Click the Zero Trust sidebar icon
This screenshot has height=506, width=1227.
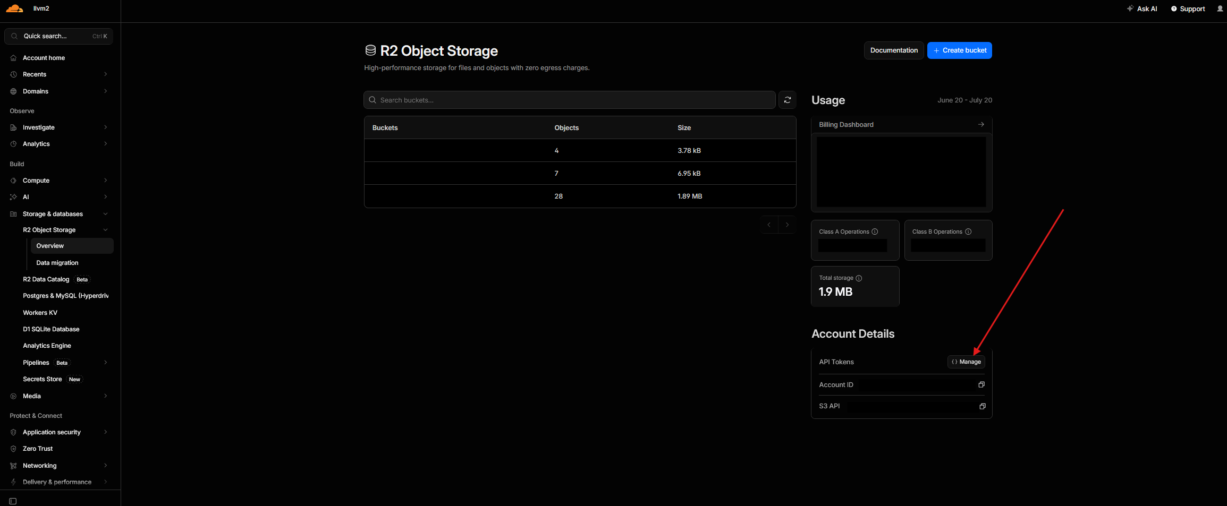coord(13,449)
